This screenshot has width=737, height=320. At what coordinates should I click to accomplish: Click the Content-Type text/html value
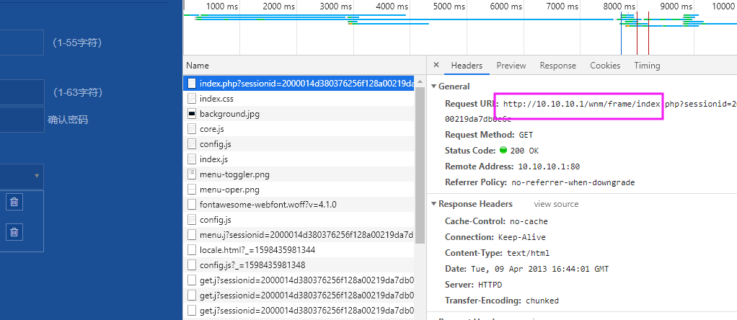pos(528,253)
